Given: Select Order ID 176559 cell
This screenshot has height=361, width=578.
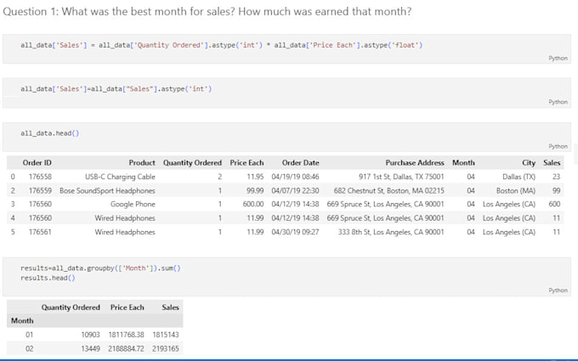Looking at the screenshot, I should click(x=40, y=191).
